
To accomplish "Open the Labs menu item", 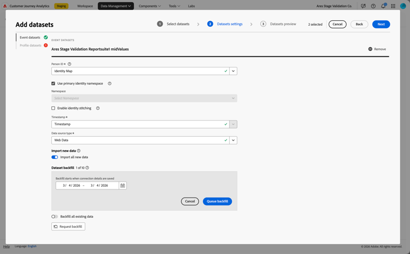I will tap(191, 6).
